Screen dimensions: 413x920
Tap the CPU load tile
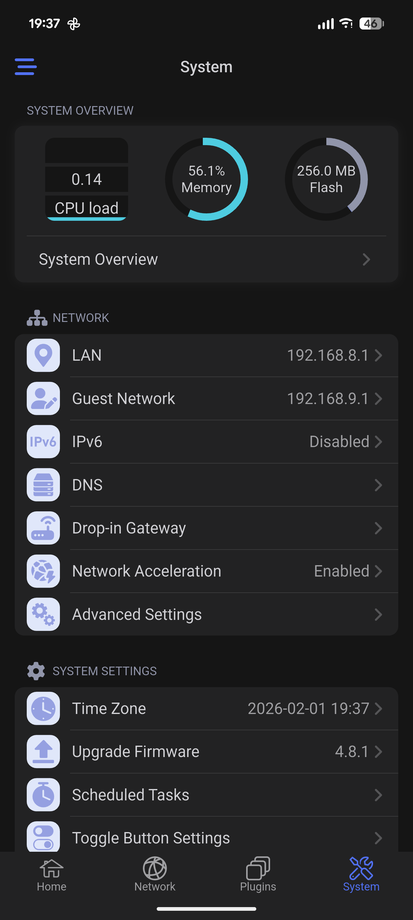click(87, 179)
